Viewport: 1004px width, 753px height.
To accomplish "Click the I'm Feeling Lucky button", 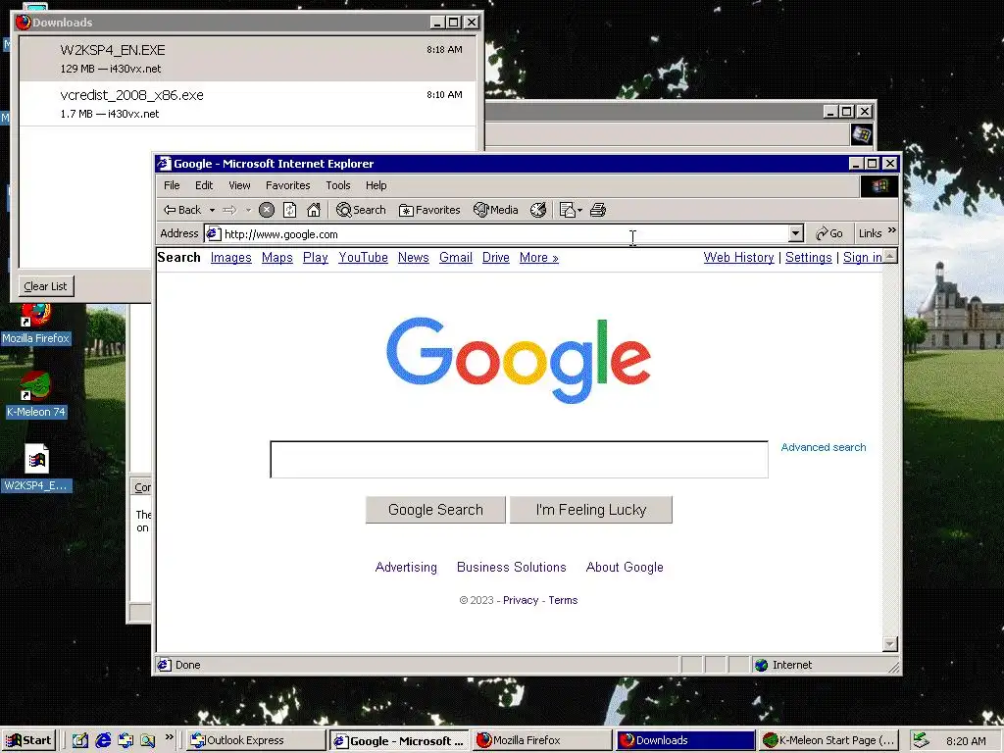I will pyautogui.click(x=591, y=510).
